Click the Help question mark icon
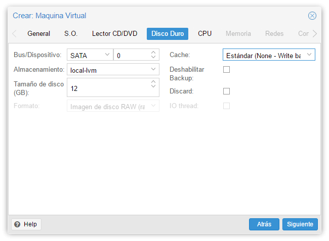The image size is (329, 241). (x=17, y=224)
